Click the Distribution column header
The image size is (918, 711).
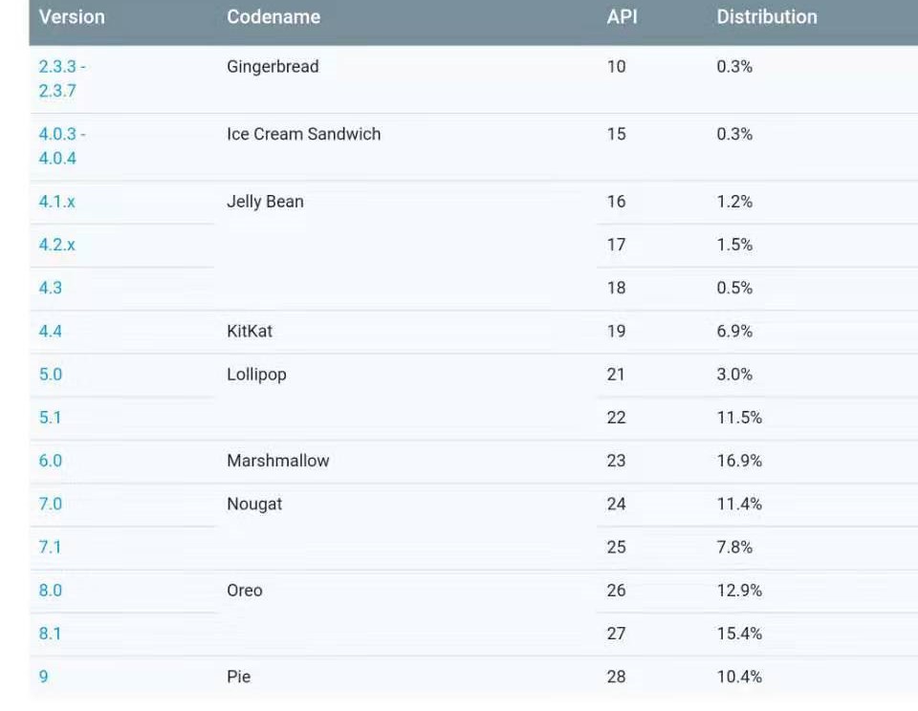[767, 17]
